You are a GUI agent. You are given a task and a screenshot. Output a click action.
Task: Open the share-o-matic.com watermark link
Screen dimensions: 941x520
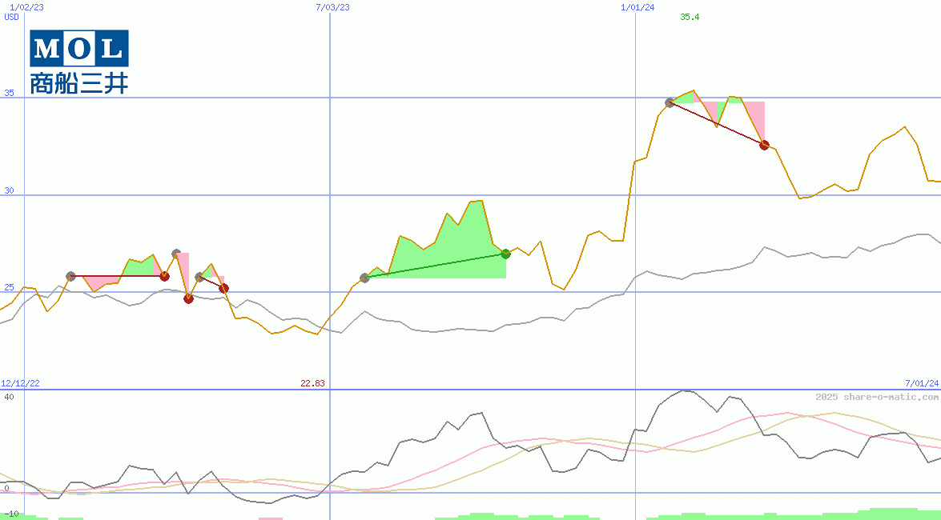[x=869, y=394]
